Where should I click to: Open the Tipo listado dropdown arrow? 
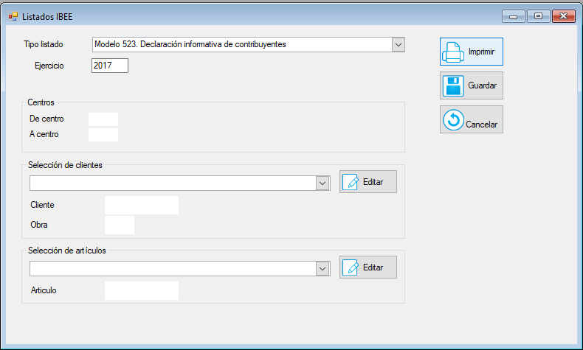pyautogui.click(x=399, y=45)
